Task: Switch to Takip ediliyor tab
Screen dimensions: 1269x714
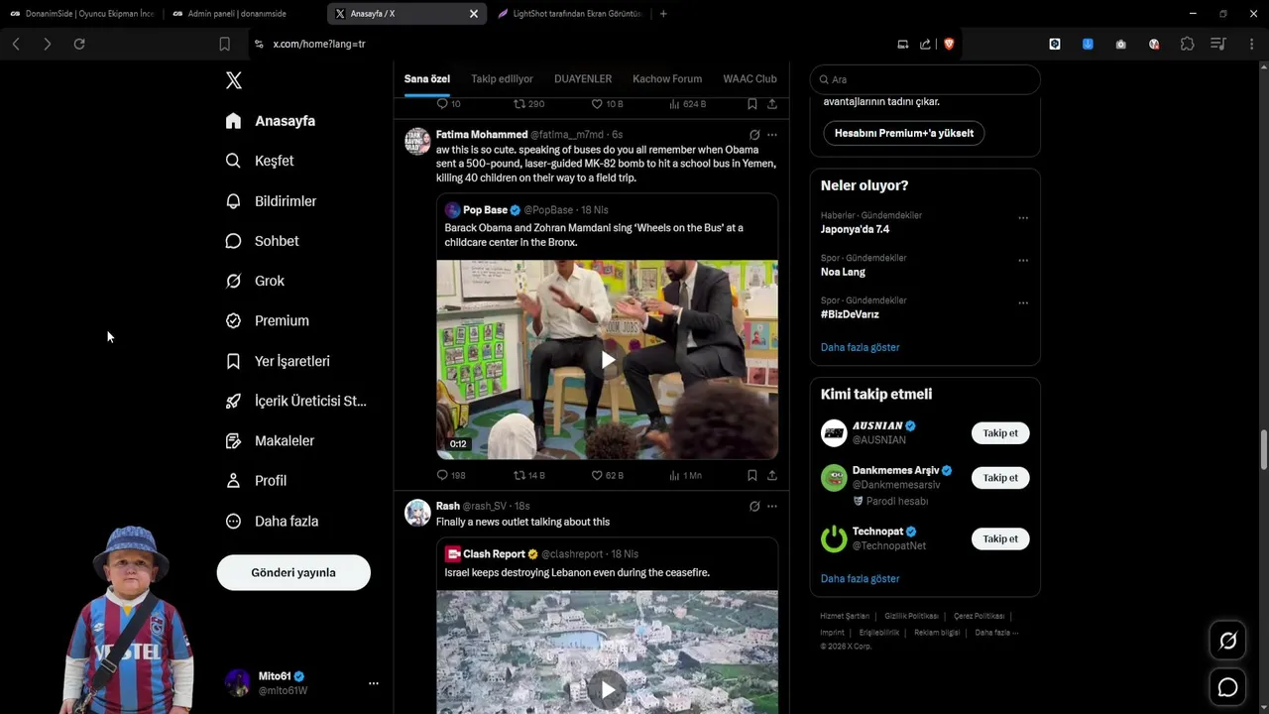Action: point(502,79)
